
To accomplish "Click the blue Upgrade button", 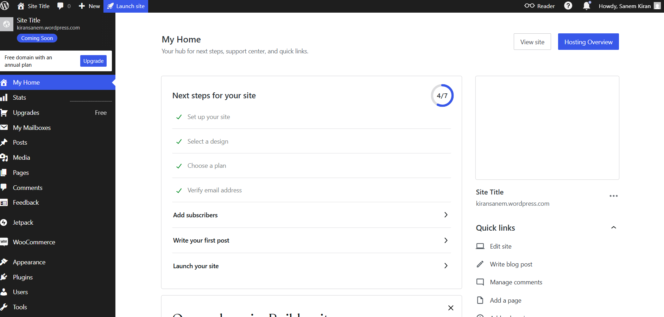I will (93, 61).
